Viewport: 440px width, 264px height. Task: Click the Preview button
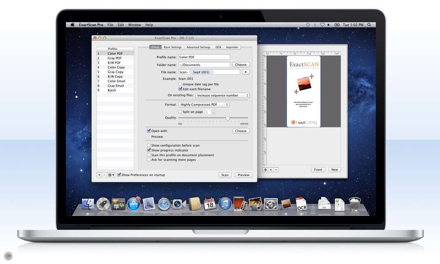(243, 175)
